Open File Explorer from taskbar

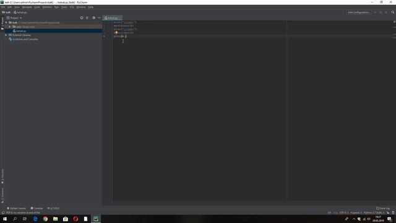click(x=55, y=219)
